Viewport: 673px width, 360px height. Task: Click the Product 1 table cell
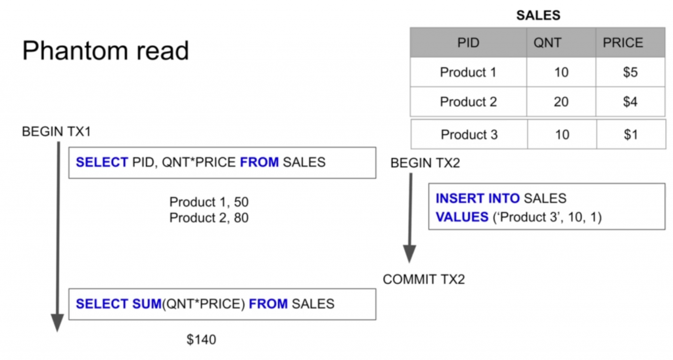click(468, 72)
